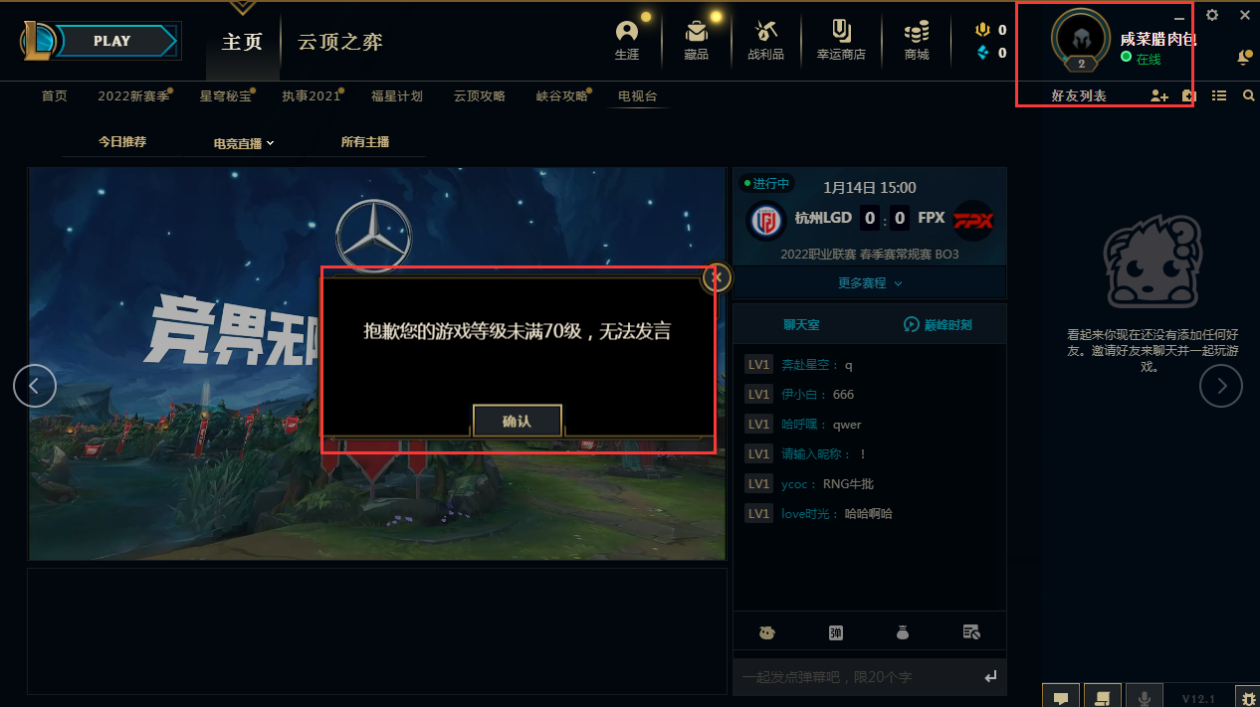Click the add friend icon
Image resolution: width=1260 pixels, height=707 pixels.
(x=1158, y=96)
